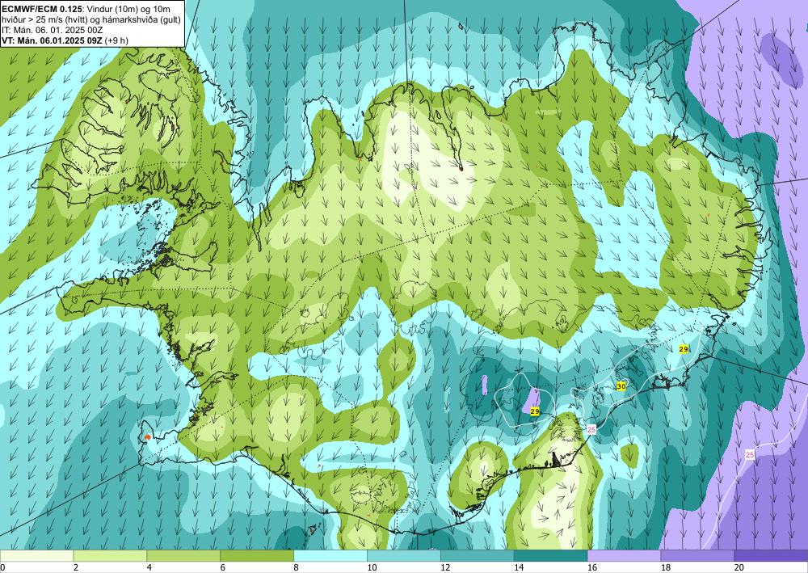Click the dark teal 14–16 m/s legend swatch
This screenshot has height=573, width=808.
[x=551, y=556]
